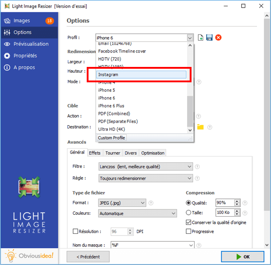Click help icon next to Filtre
The width and height of the screenshot is (271, 265).
coord(197,167)
